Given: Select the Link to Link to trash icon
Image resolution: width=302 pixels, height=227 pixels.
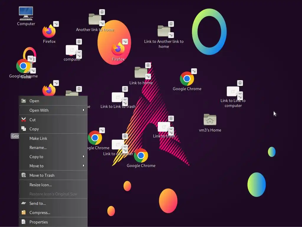Looking at the screenshot, I should coord(118,98).
